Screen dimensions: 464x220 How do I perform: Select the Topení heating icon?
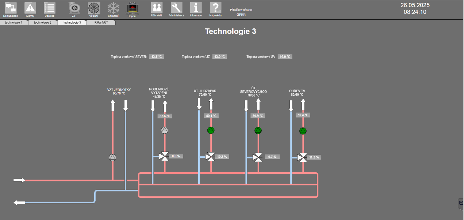click(x=132, y=8)
